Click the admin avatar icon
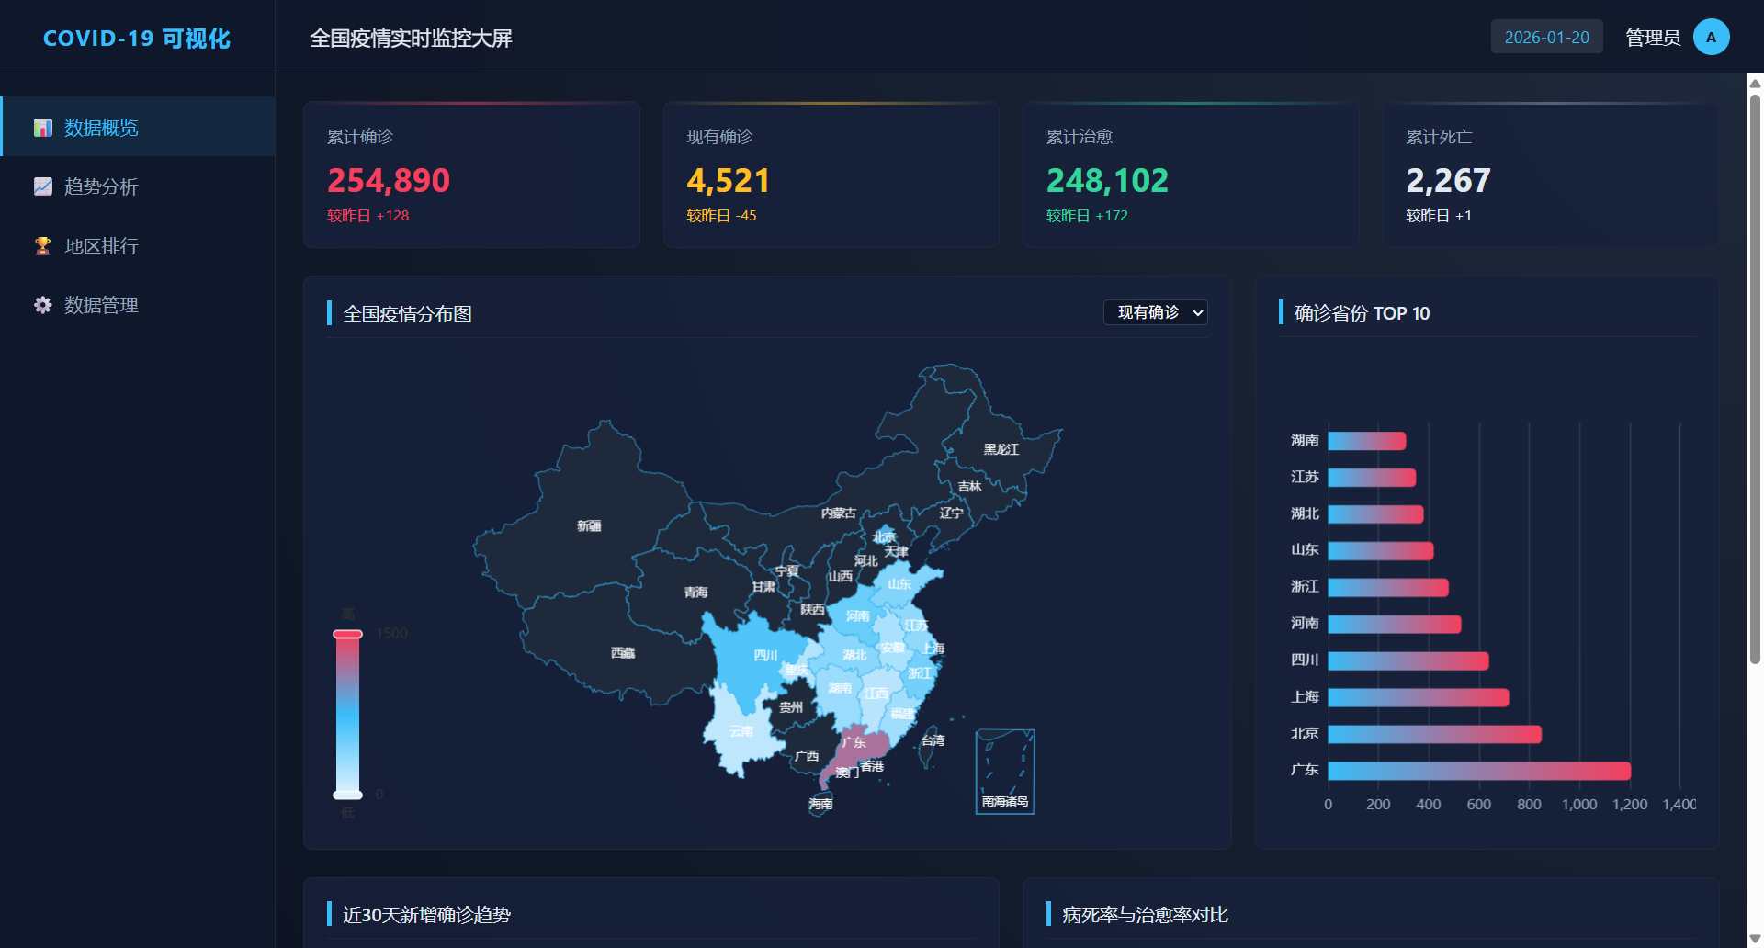The width and height of the screenshot is (1764, 948). 1711,38
